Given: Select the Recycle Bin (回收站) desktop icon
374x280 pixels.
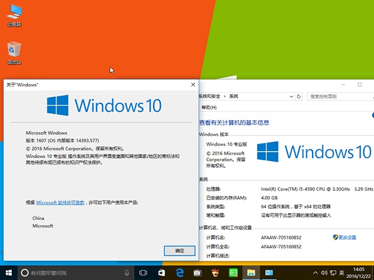Looking at the screenshot, I should [x=14, y=52].
